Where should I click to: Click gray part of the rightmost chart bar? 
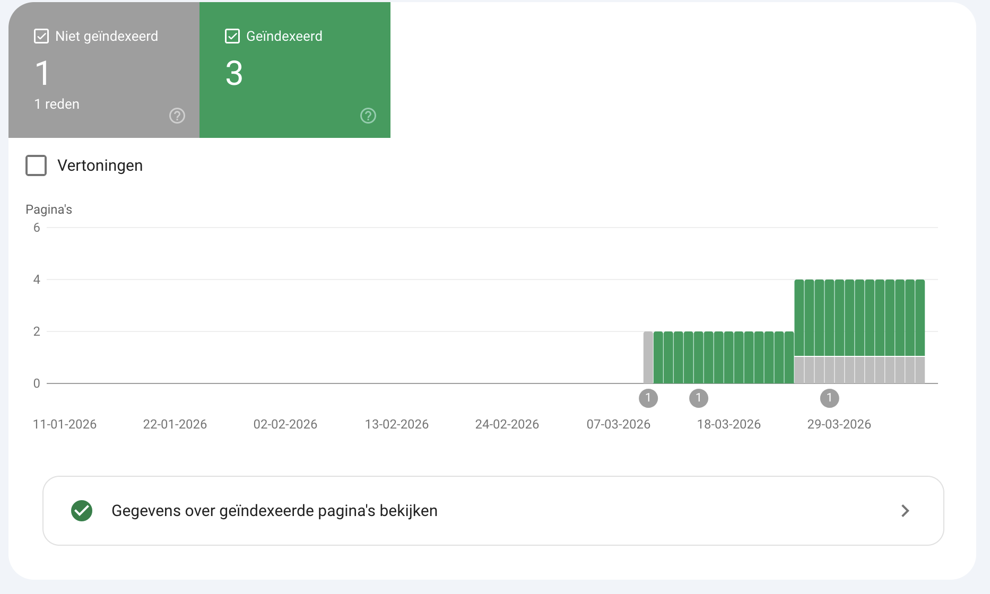click(x=920, y=370)
